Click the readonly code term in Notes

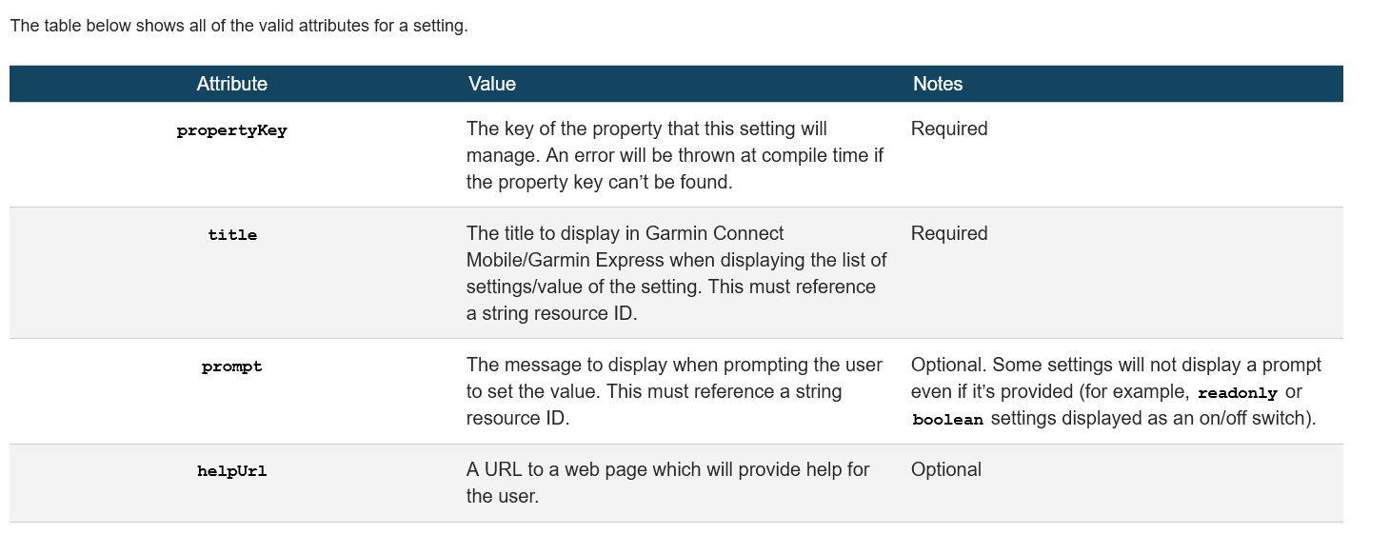[1237, 392]
